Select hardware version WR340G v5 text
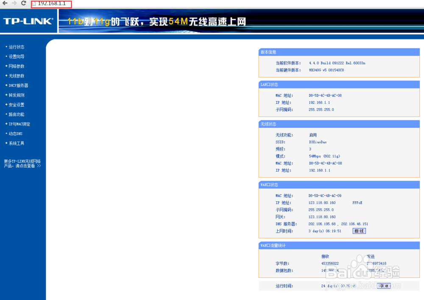The height and width of the screenshot is (300, 424). (326, 70)
